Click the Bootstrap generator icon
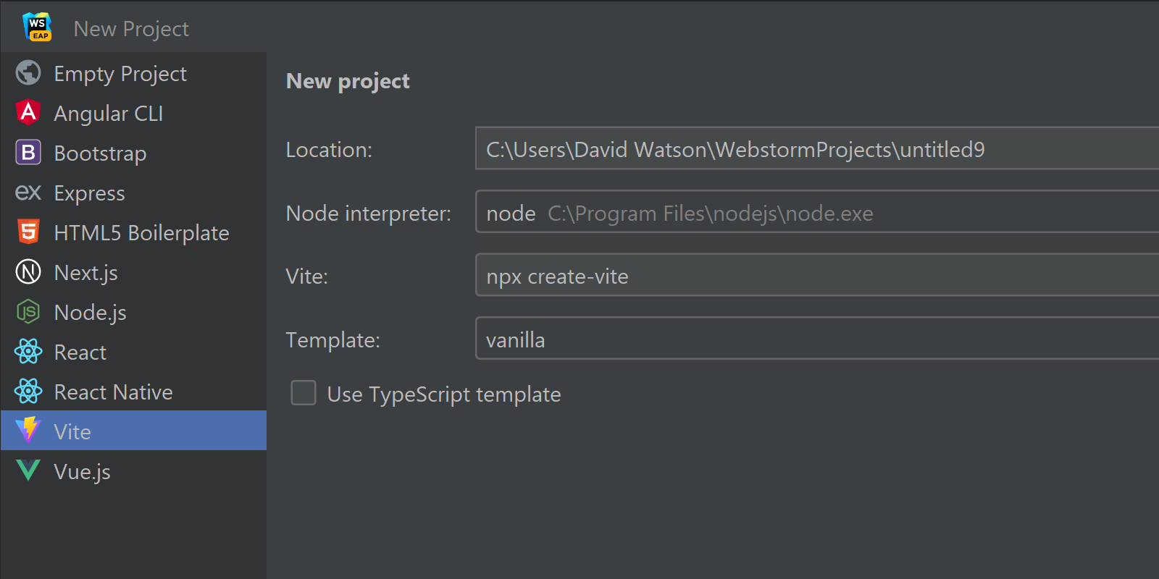 click(27, 153)
